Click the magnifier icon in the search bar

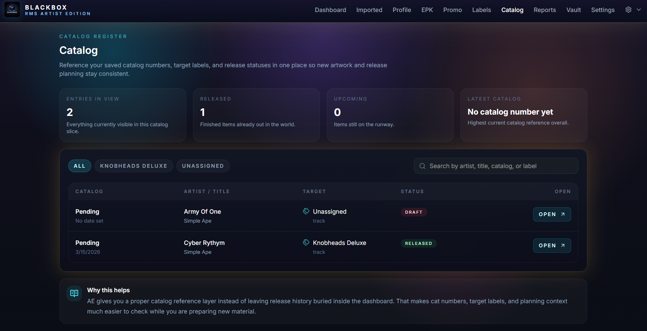422,166
